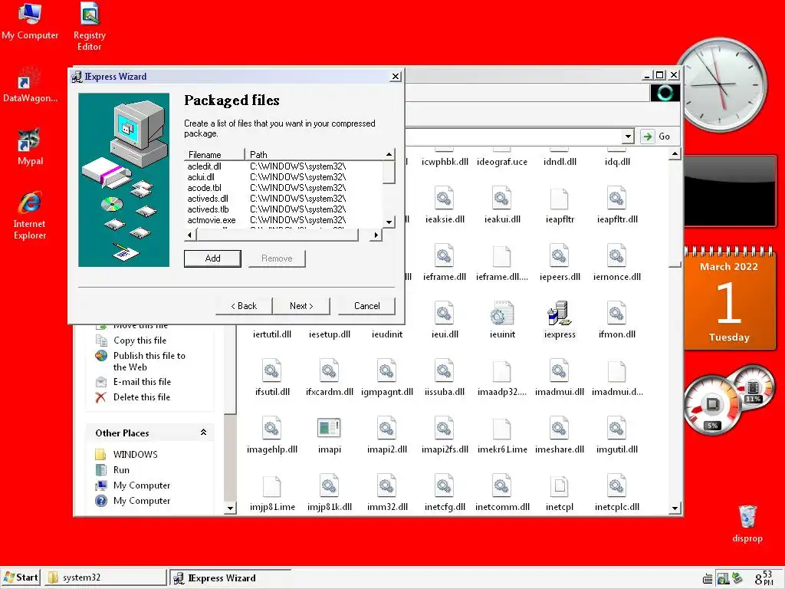Select the ieframe.dll file icon

pyautogui.click(x=445, y=262)
